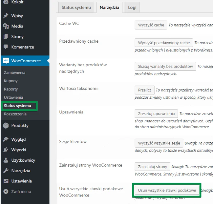This screenshot has width=213, height=204.
Task: Click the Wygląd paintbrush icon
Action: point(6,139)
